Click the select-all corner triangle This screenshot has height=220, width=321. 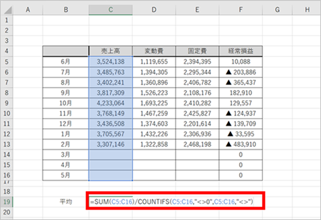coord(8,10)
